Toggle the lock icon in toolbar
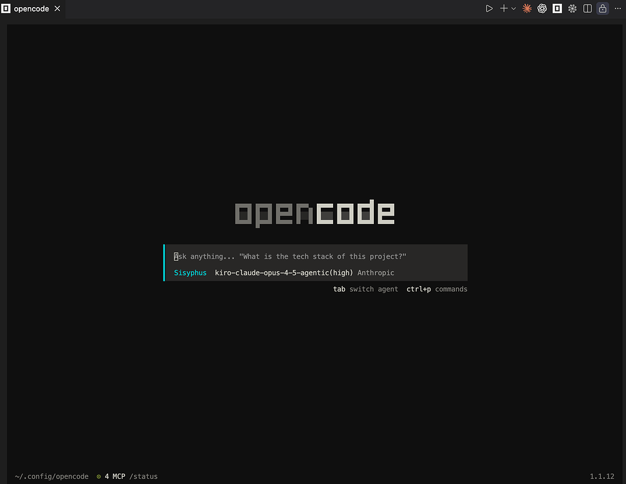Screen dimensions: 626x484 (x=603, y=8)
